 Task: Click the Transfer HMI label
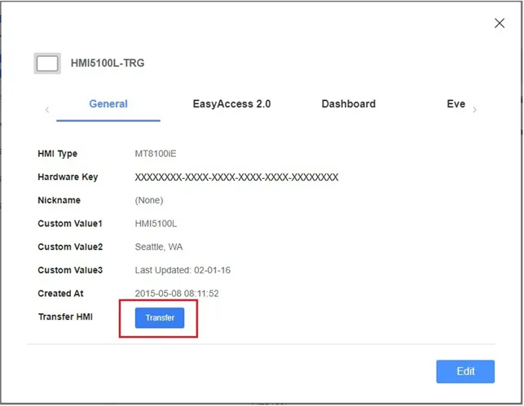click(65, 317)
